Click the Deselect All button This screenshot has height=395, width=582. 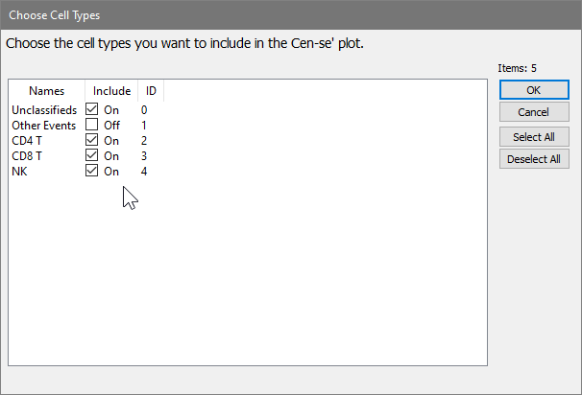click(534, 159)
